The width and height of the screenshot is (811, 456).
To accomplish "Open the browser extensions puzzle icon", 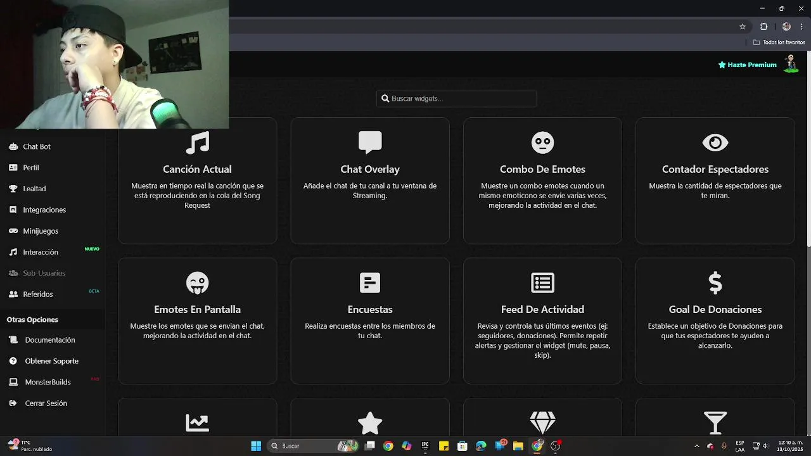I will coord(763,27).
